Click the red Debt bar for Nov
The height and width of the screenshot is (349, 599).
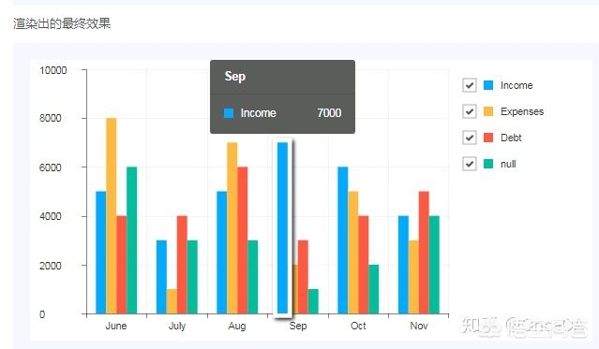click(424, 253)
